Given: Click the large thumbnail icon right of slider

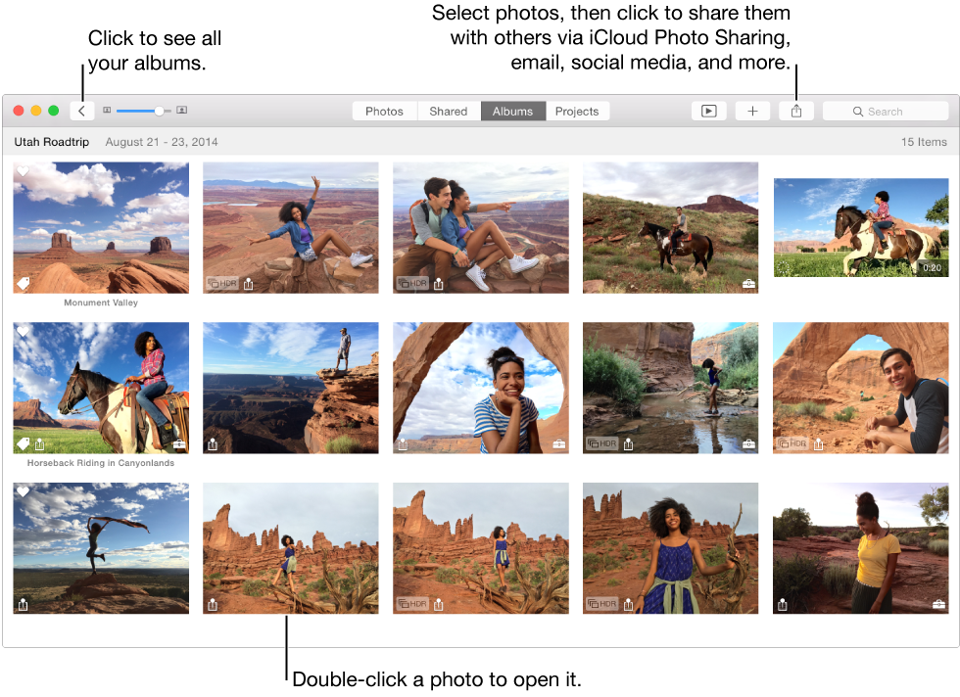Looking at the screenshot, I should (x=181, y=111).
